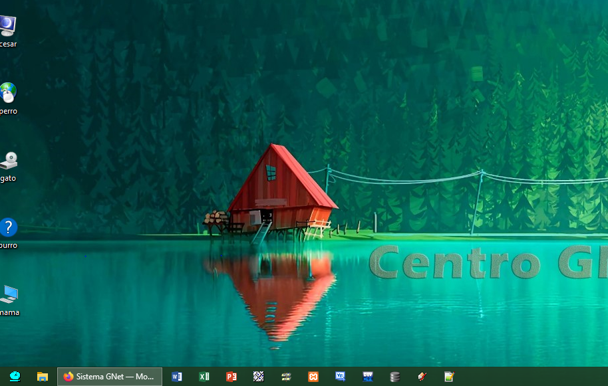Launch Microsoft Excel from the taskbar

click(204, 376)
